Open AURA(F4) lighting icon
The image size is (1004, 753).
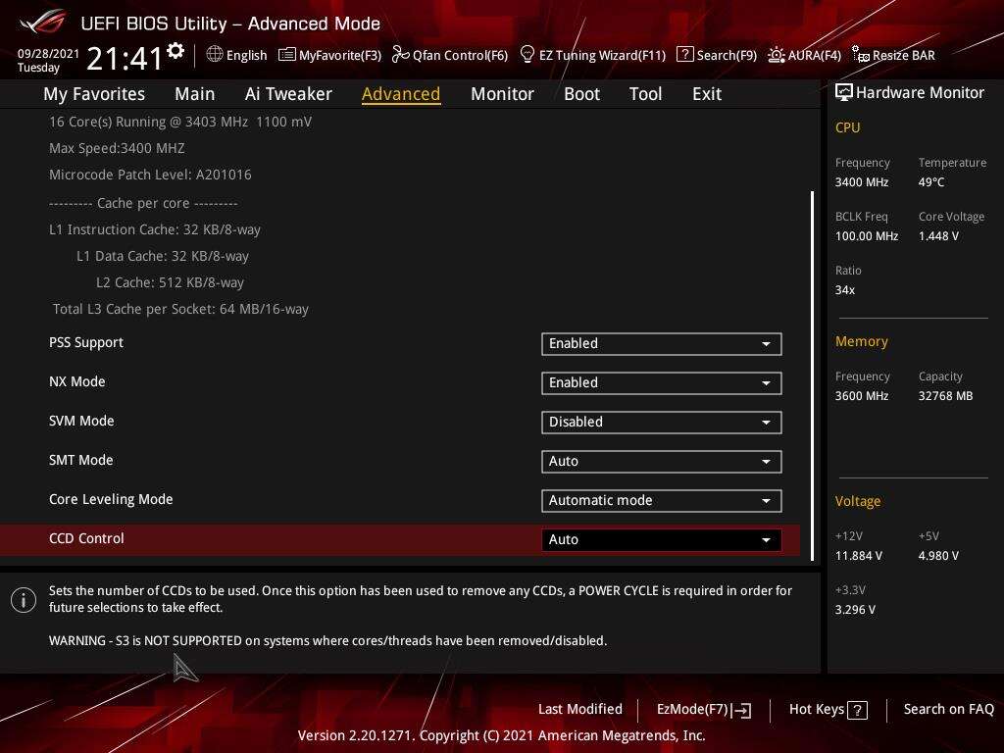[777, 55]
